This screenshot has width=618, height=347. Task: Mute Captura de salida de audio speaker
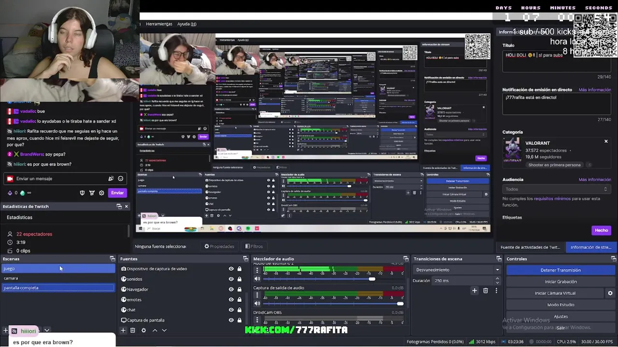257,303
